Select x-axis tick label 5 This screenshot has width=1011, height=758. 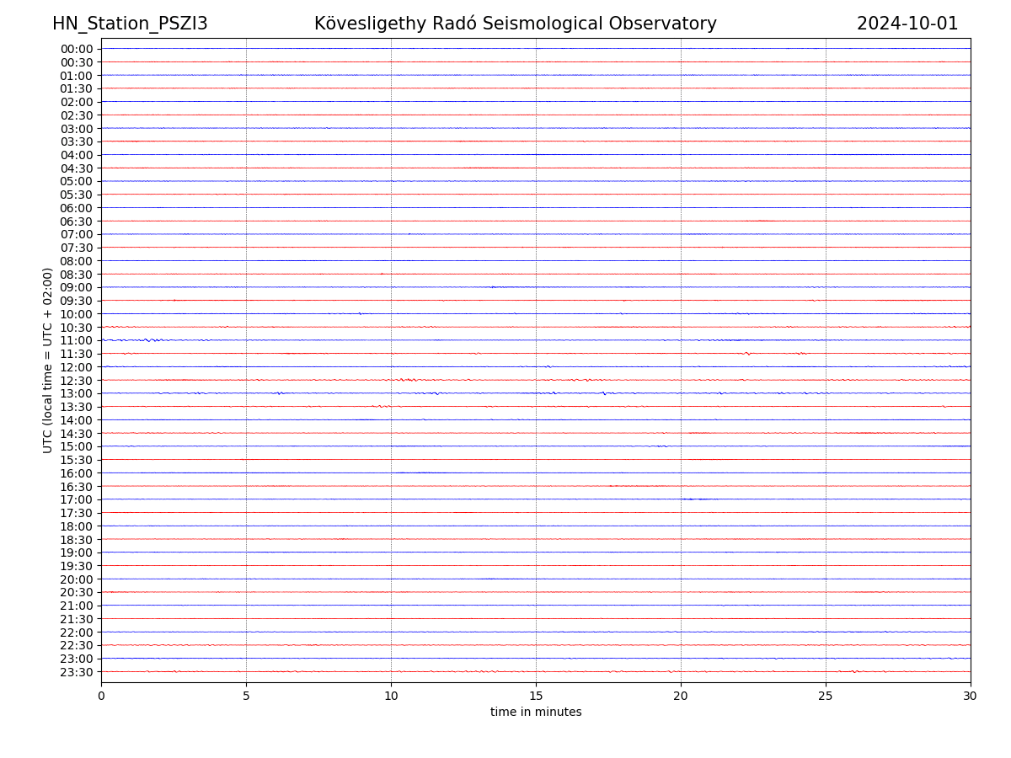coord(246,696)
